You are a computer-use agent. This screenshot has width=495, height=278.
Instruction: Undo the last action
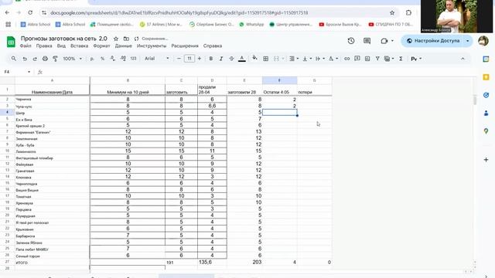[25, 59]
